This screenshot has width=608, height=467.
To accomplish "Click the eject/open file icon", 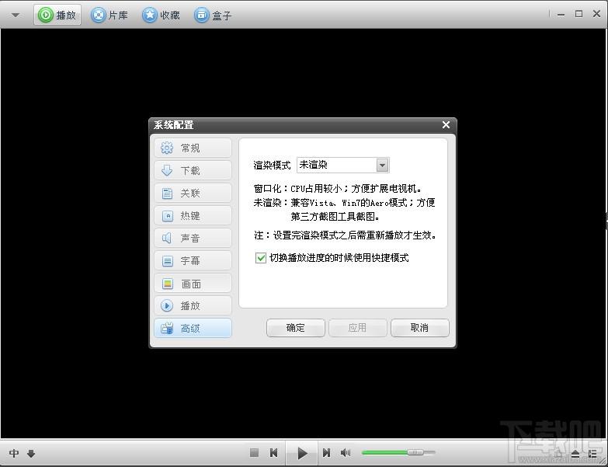I will coord(575,454).
